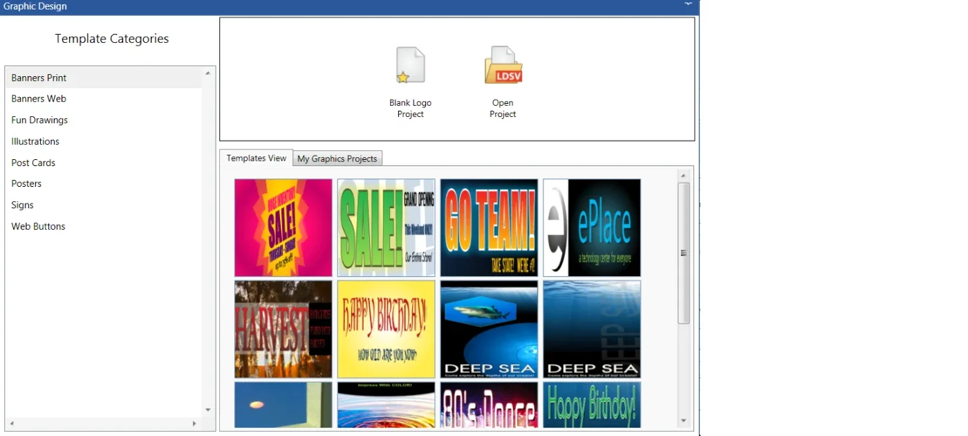This screenshot has height=436, width=968.
Task: Switch to My Graphics Projects tab
Action: [337, 158]
